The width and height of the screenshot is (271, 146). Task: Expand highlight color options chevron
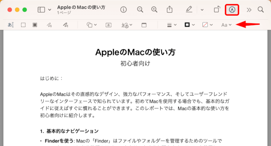pos(202,10)
